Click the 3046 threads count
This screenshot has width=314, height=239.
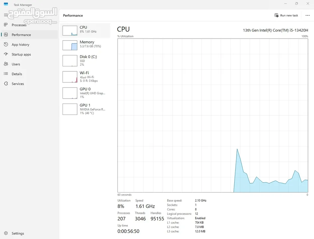140,219
